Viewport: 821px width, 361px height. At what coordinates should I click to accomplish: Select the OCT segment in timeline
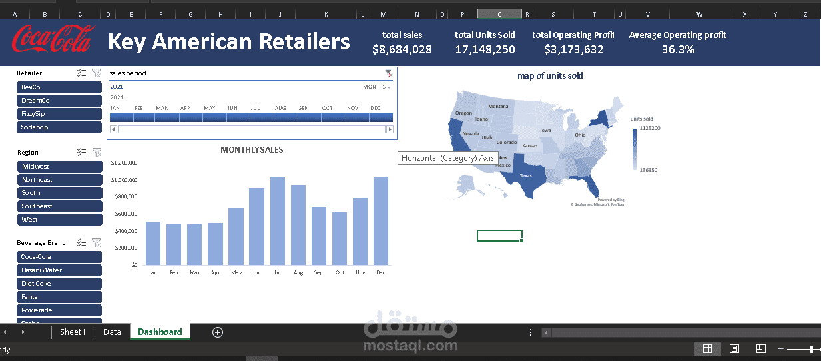tap(332, 117)
